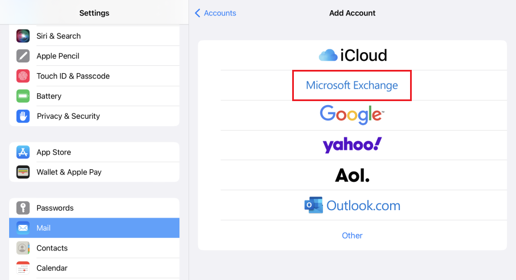Image resolution: width=516 pixels, height=280 pixels.
Task: Tap the Other account link
Action: pos(352,235)
